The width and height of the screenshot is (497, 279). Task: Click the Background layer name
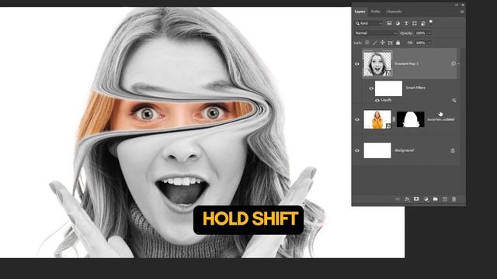[x=404, y=150]
